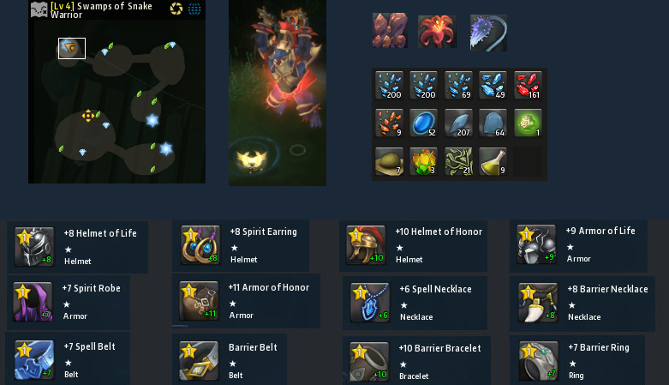This screenshot has width=669, height=385.
Task: Select the red lily flower item
Action: [437, 32]
